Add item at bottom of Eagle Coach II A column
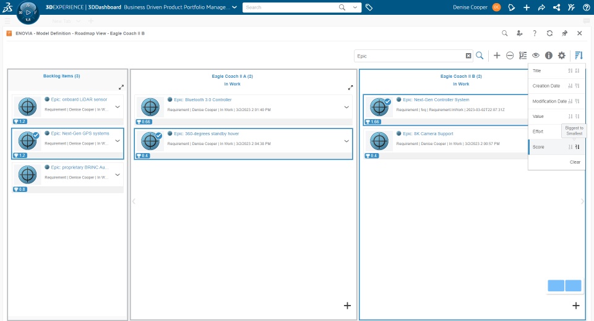Viewport: 594px width, 321px height. tap(347, 306)
